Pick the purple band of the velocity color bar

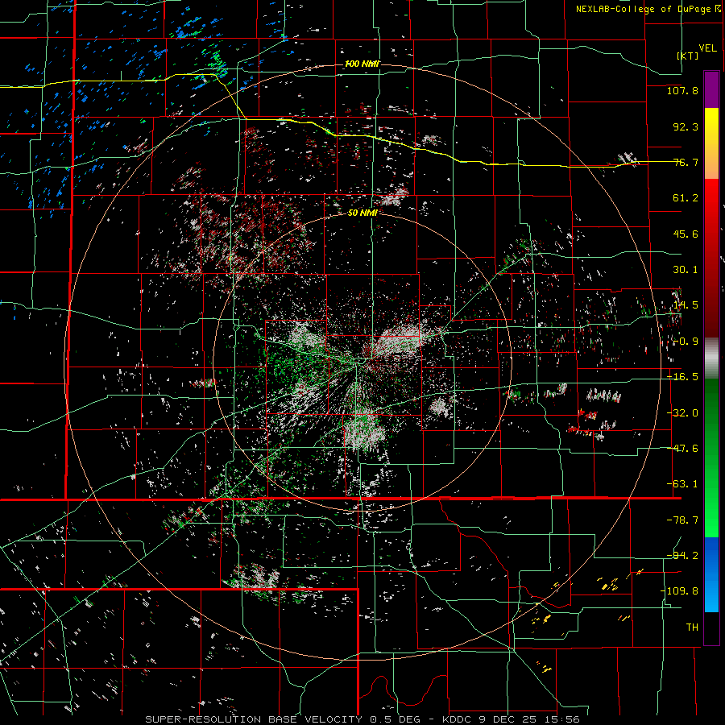(711, 89)
